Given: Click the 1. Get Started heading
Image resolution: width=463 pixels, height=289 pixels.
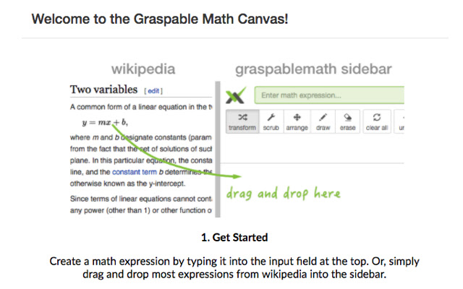Looking at the screenshot, I should [x=231, y=236].
